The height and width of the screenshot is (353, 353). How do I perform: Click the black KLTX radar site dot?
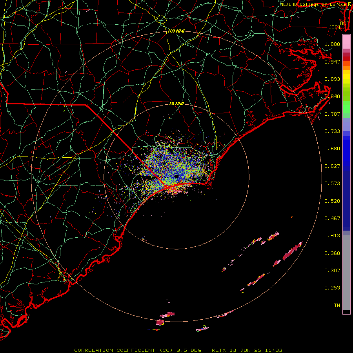176,176
